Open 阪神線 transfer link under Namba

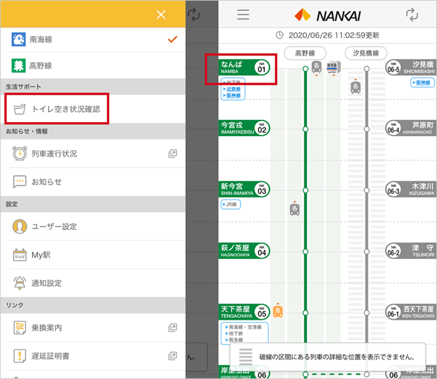pos(233,95)
